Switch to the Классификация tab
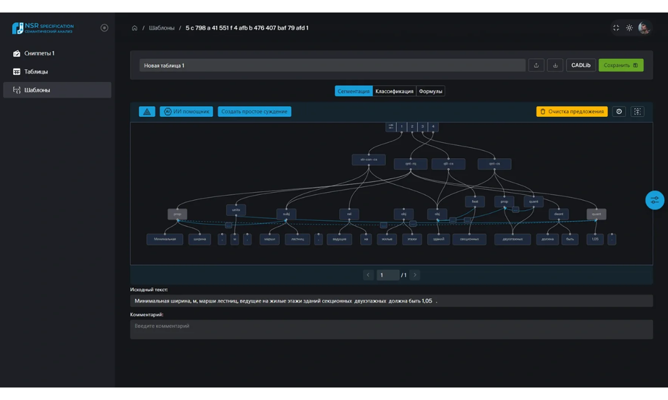This screenshot has height=400, width=668. coord(394,91)
